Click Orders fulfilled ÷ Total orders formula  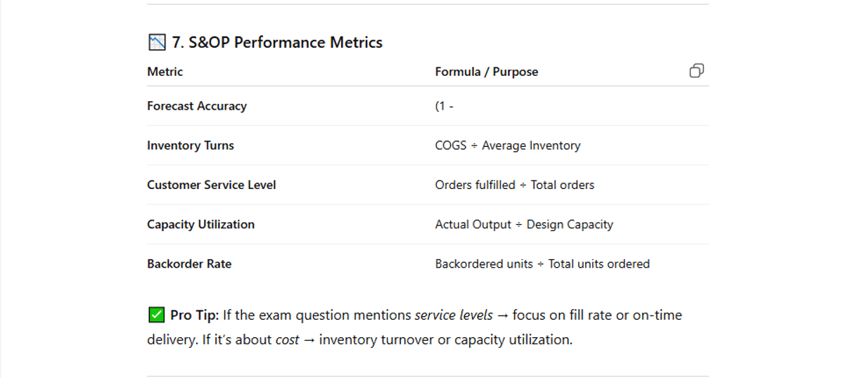[x=515, y=185]
